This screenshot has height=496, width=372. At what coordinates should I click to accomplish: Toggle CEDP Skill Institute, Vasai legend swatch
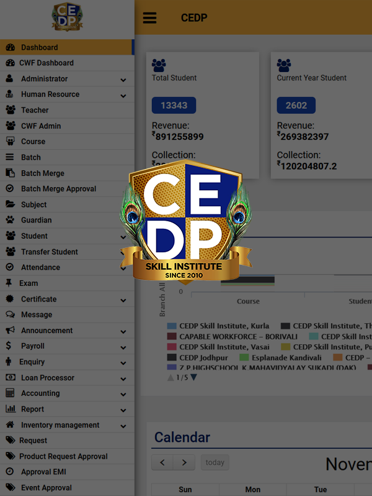click(172, 347)
